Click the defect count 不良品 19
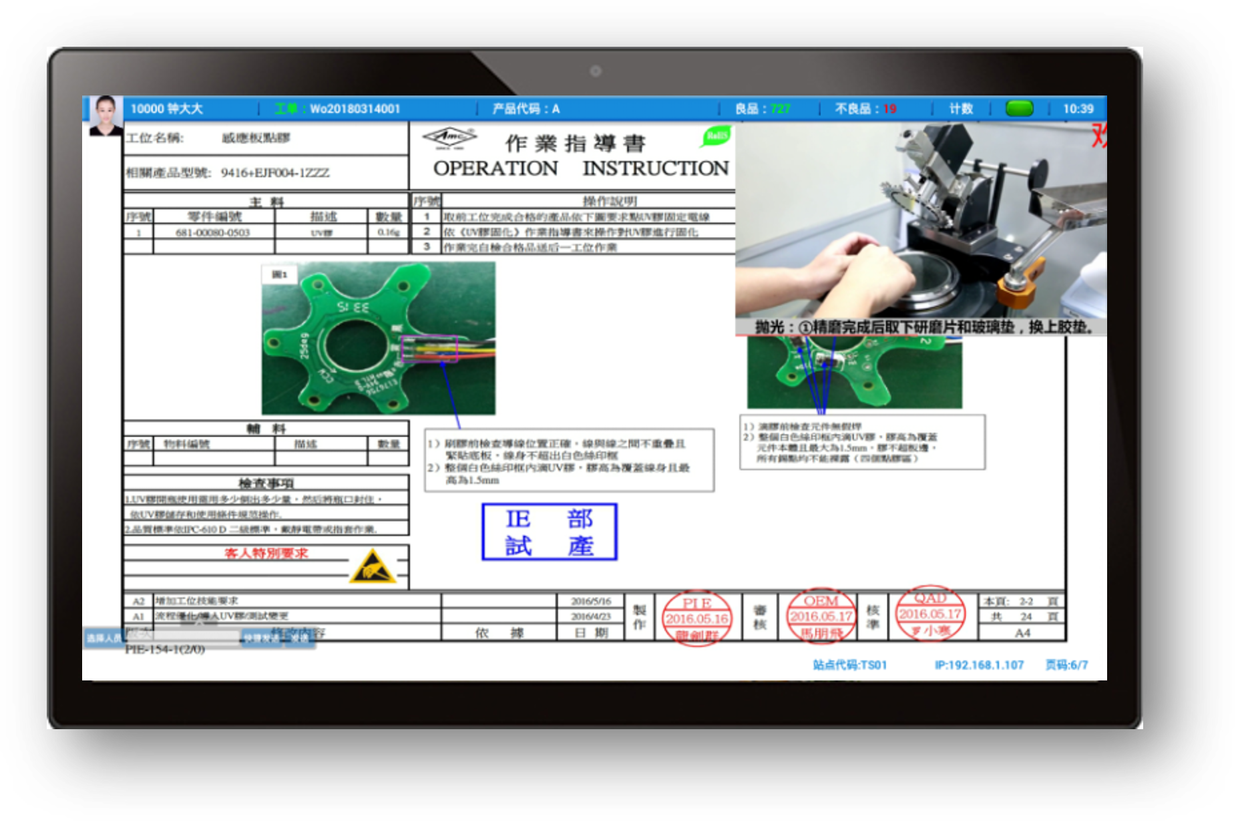The image size is (1238, 824). [865, 109]
